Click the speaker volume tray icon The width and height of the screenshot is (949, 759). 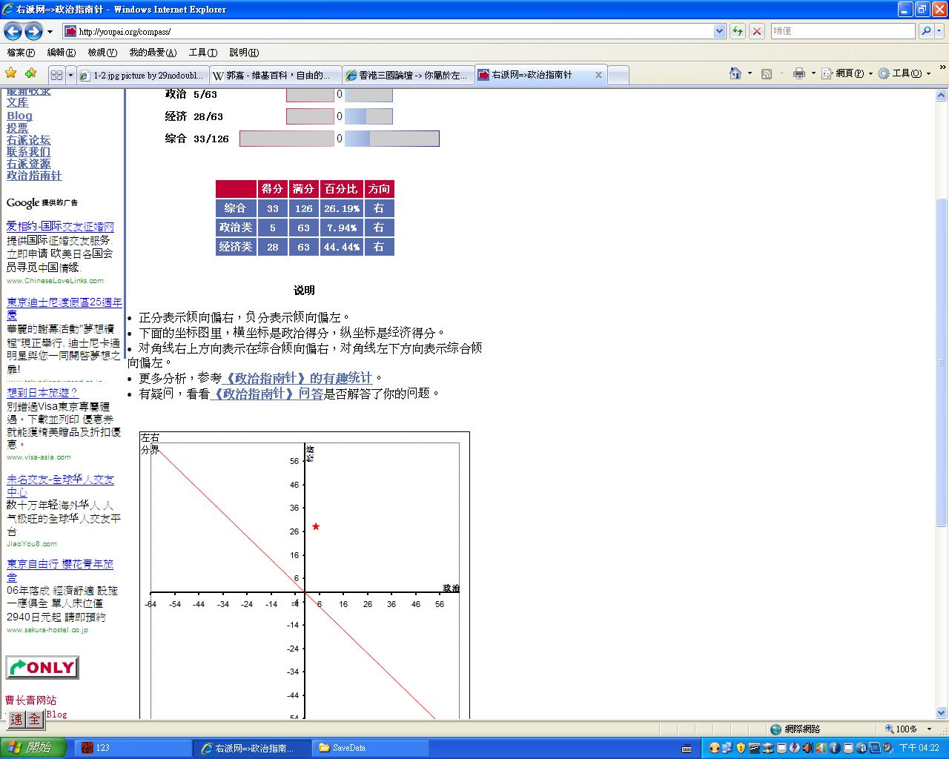tap(809, 748)
